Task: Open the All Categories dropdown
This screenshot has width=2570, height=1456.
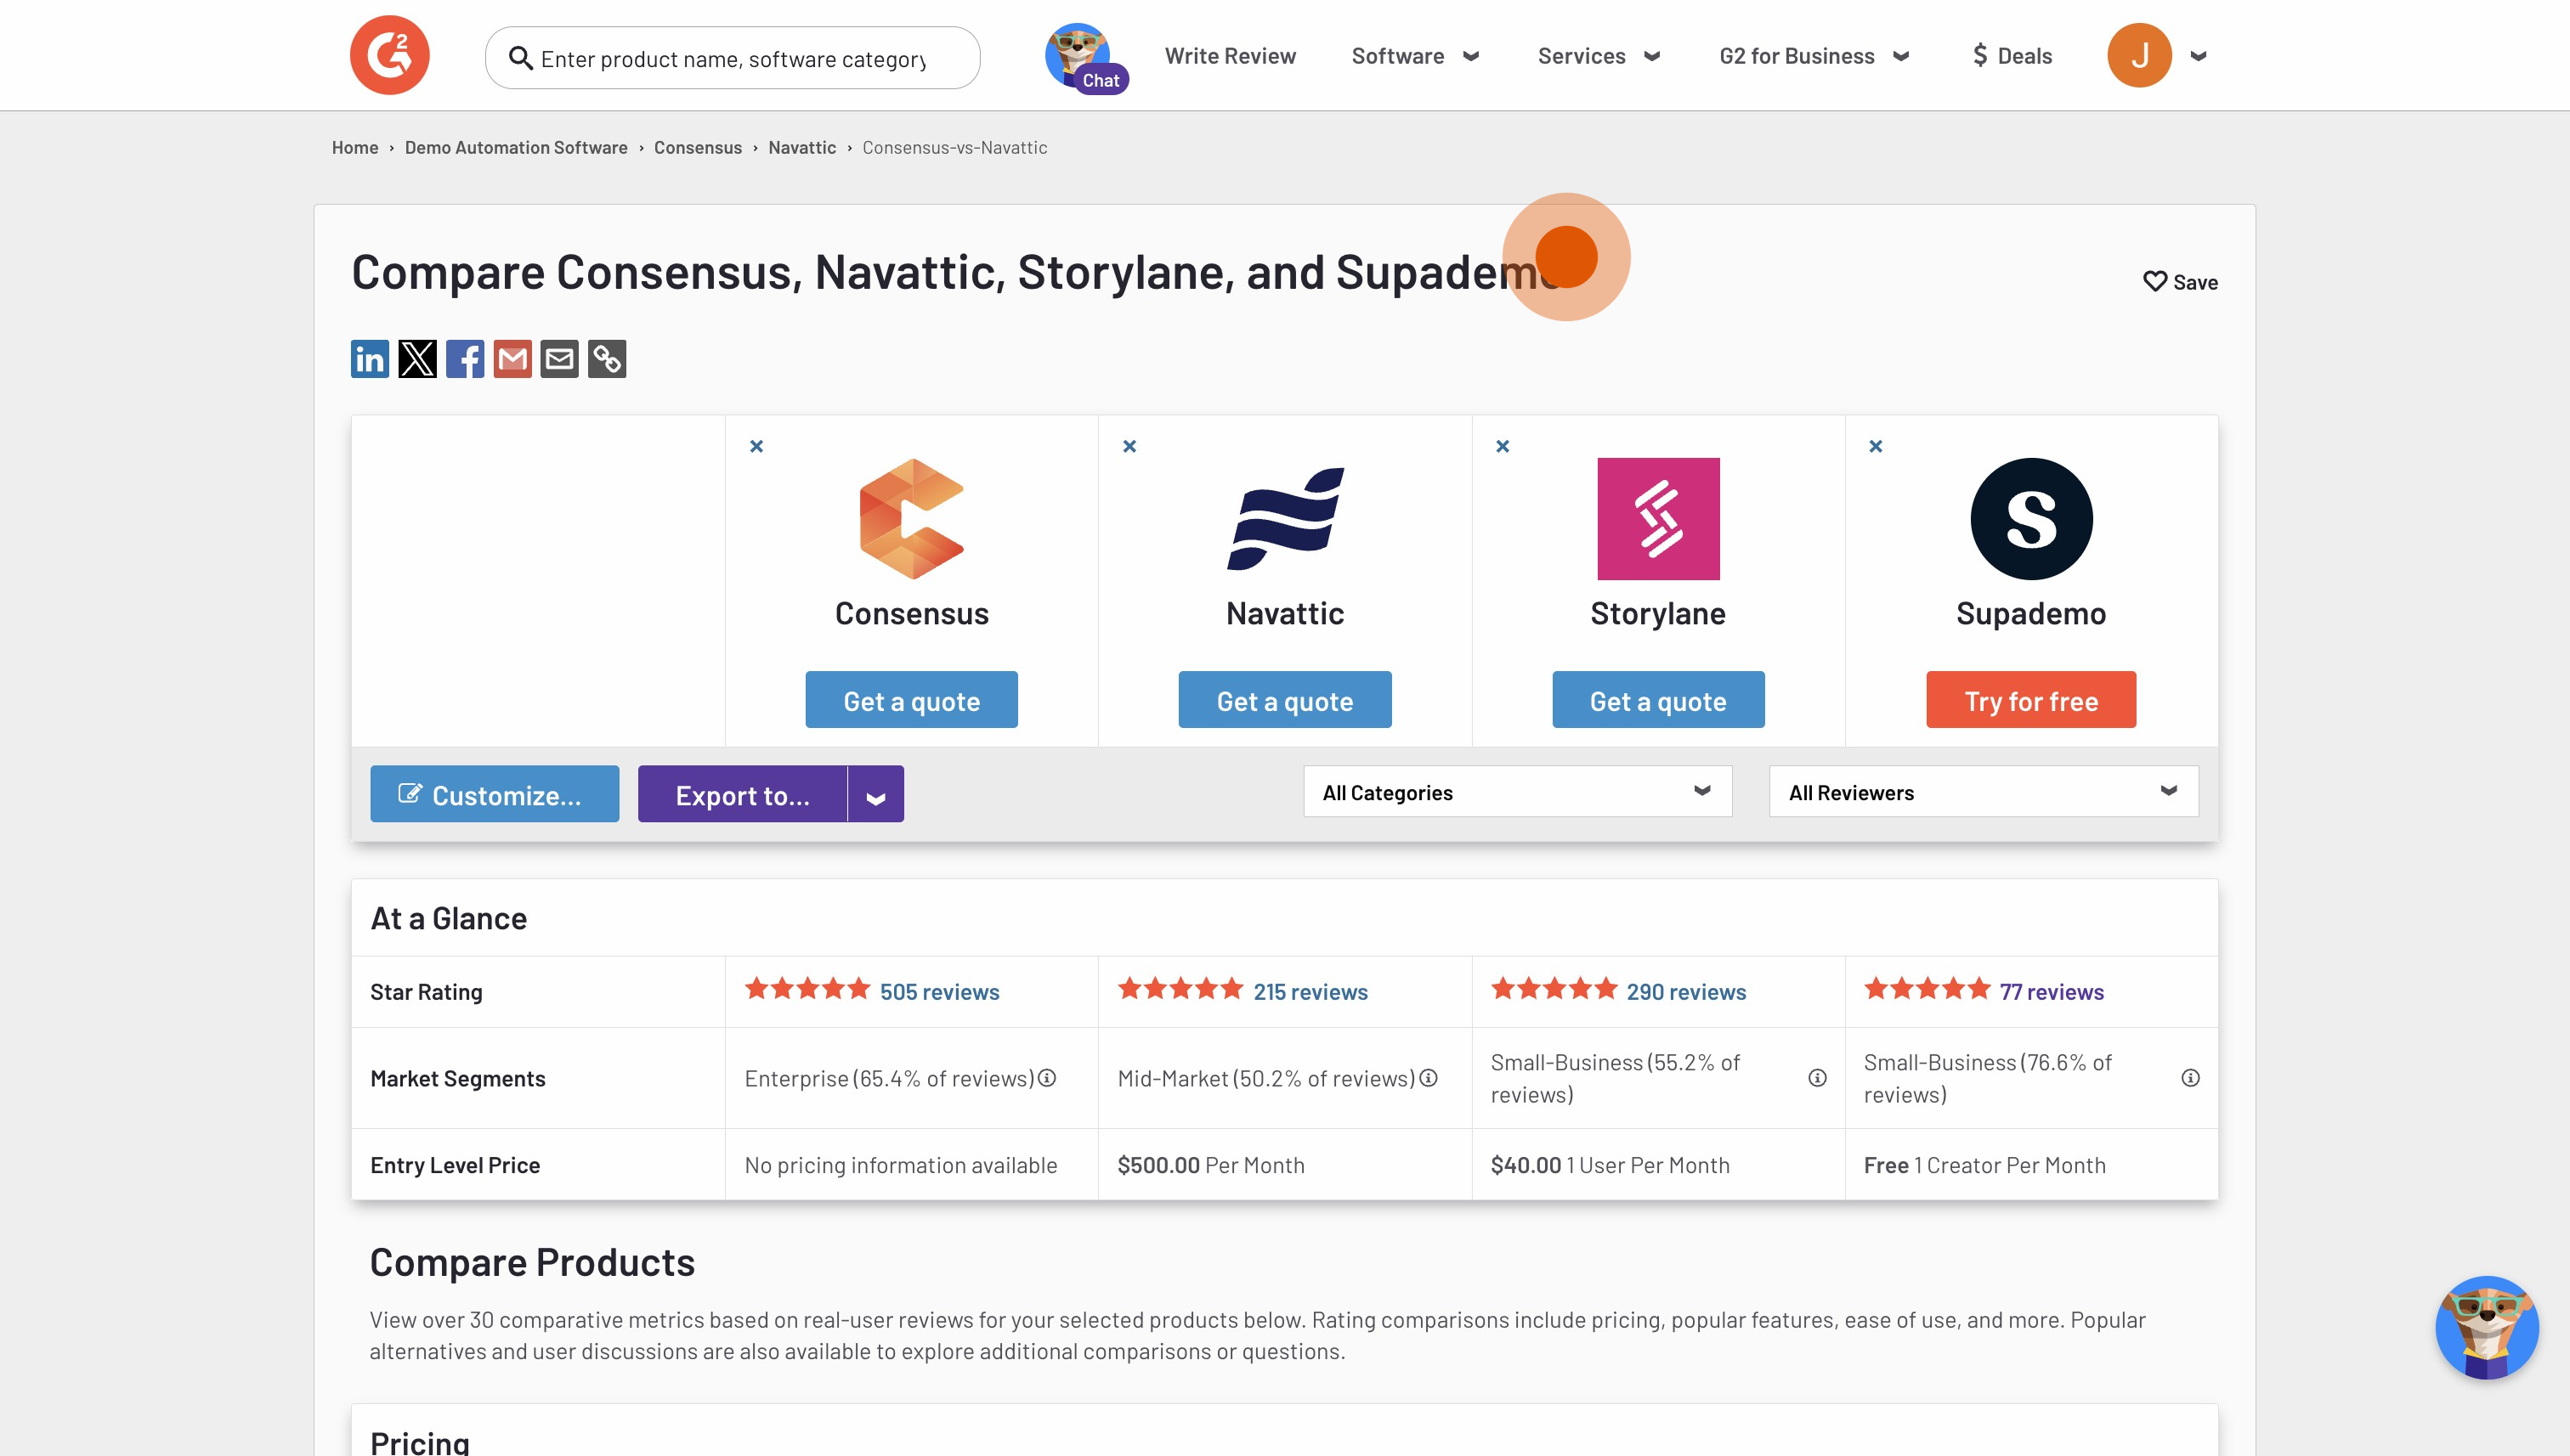Action: point(1517,792)
